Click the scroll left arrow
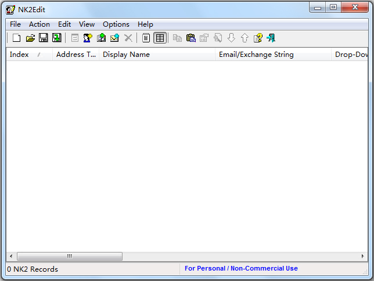This screenshot has width=374, height=281. tap(11, 256)
